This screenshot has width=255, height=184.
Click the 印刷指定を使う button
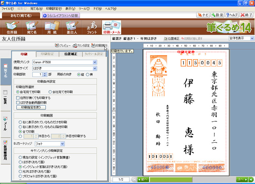31,107
